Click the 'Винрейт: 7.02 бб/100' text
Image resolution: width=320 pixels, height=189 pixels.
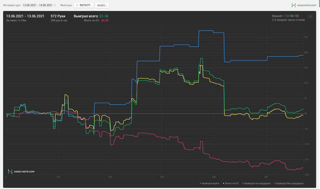[x=285, y=16]
